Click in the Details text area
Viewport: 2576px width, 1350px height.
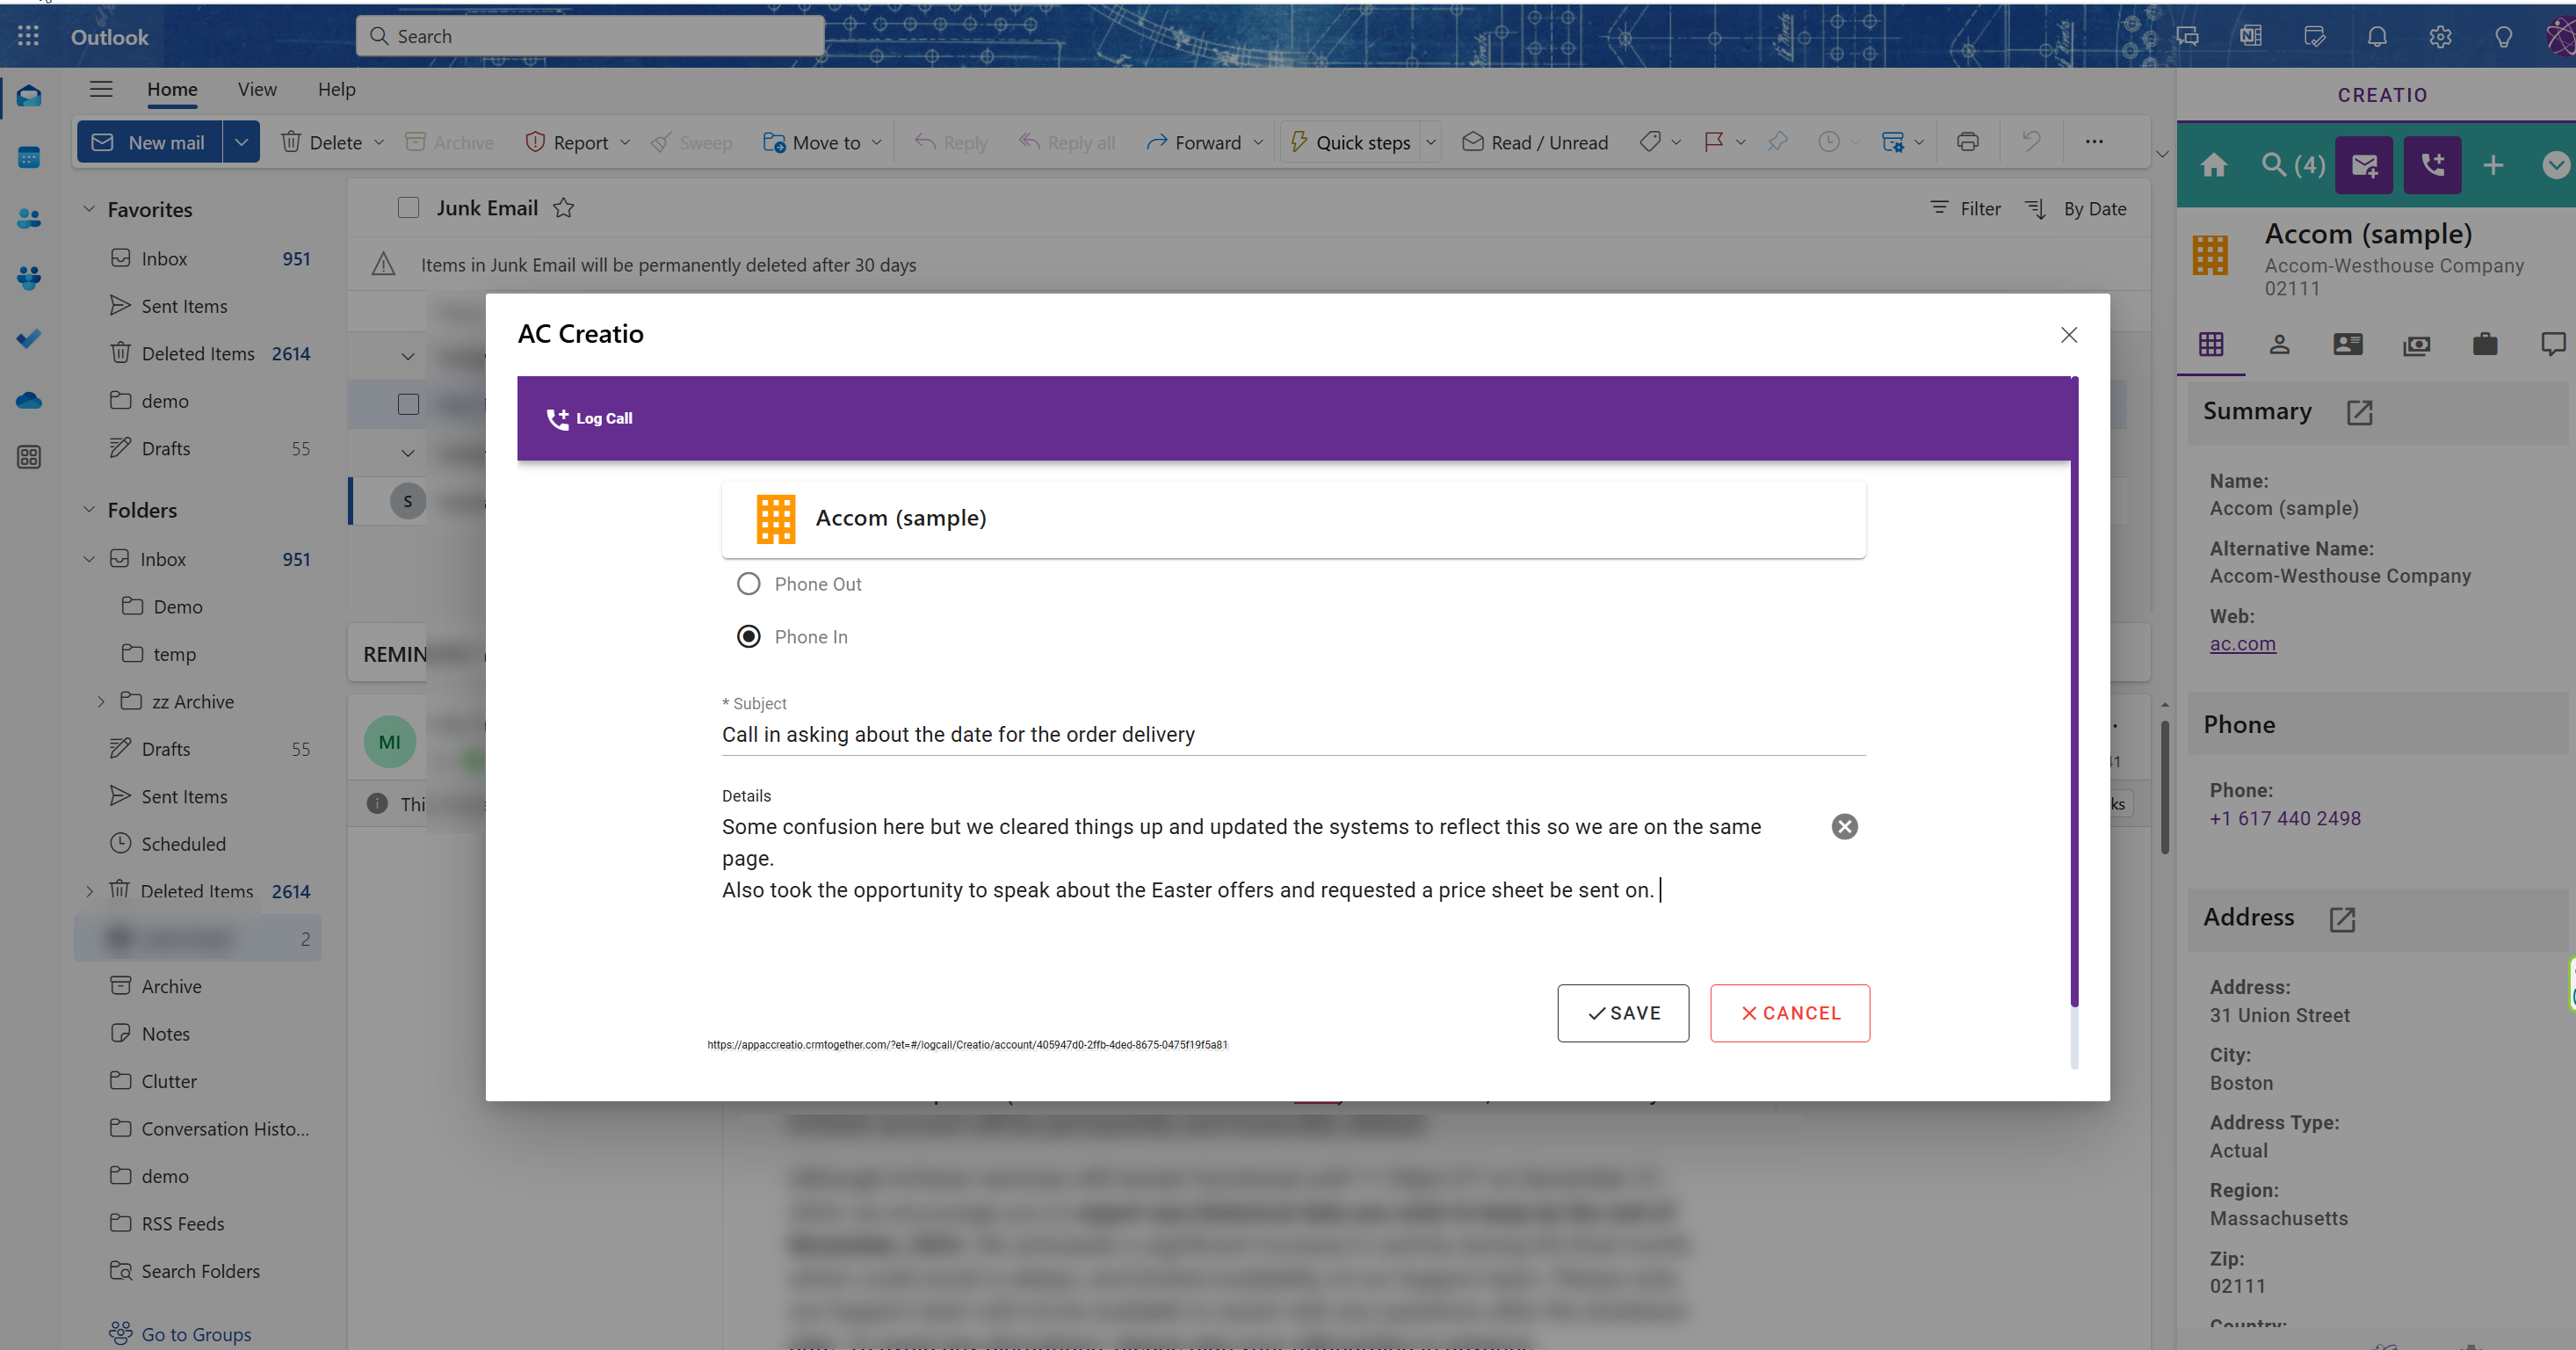click(1270, 858)
